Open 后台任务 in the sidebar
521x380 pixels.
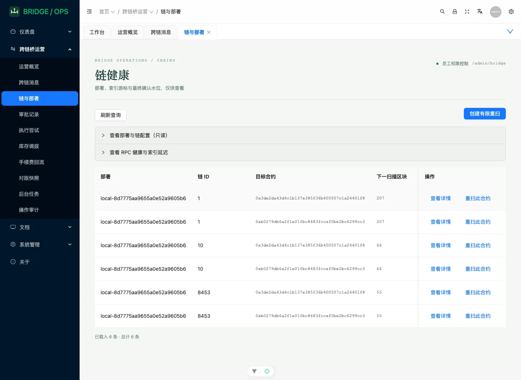click(40, 194)
